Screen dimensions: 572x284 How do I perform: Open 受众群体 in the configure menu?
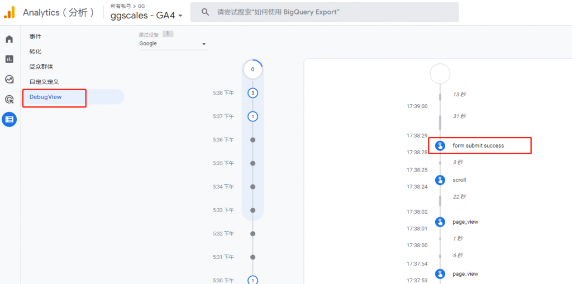pyautogui.click(x=41, y=67)
